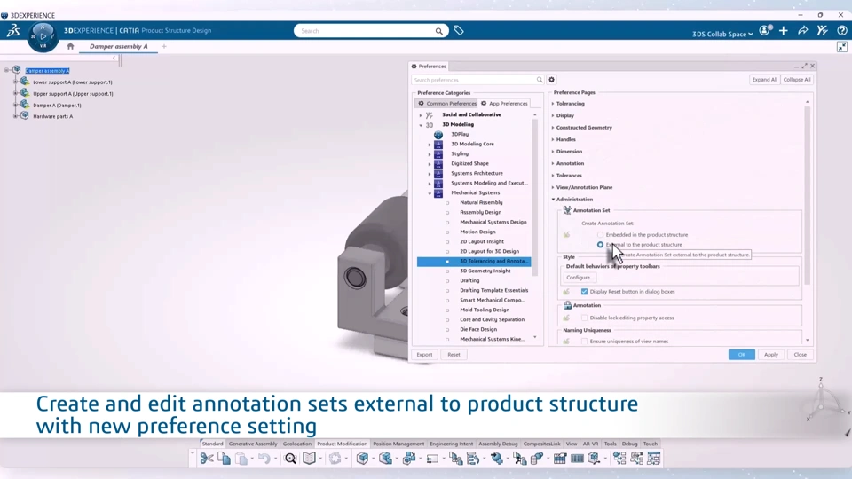The height and width of the screenshot is (479, 852).
Task: Switch to App Preferences tab
Action: coord(504,103)
